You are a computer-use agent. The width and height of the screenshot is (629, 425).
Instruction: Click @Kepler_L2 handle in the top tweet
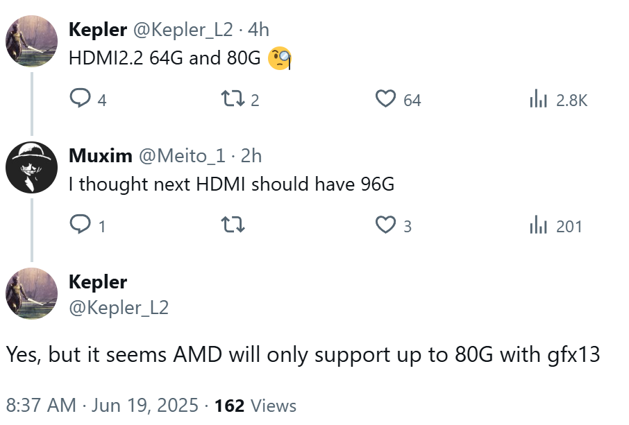[183, 29]
